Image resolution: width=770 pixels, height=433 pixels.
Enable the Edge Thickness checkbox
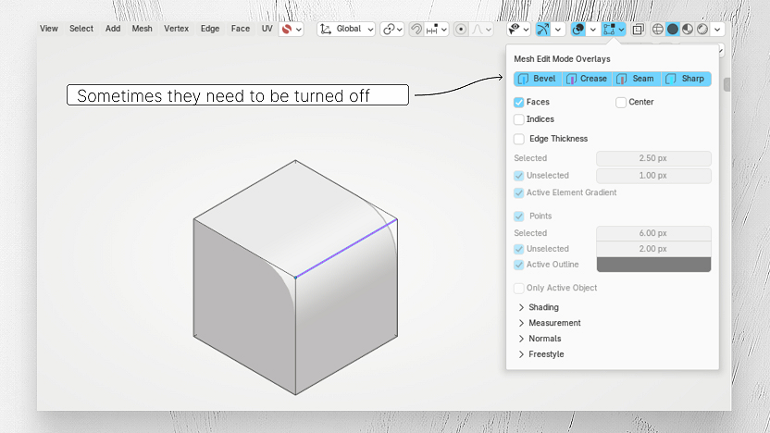(x=518, y=139)
